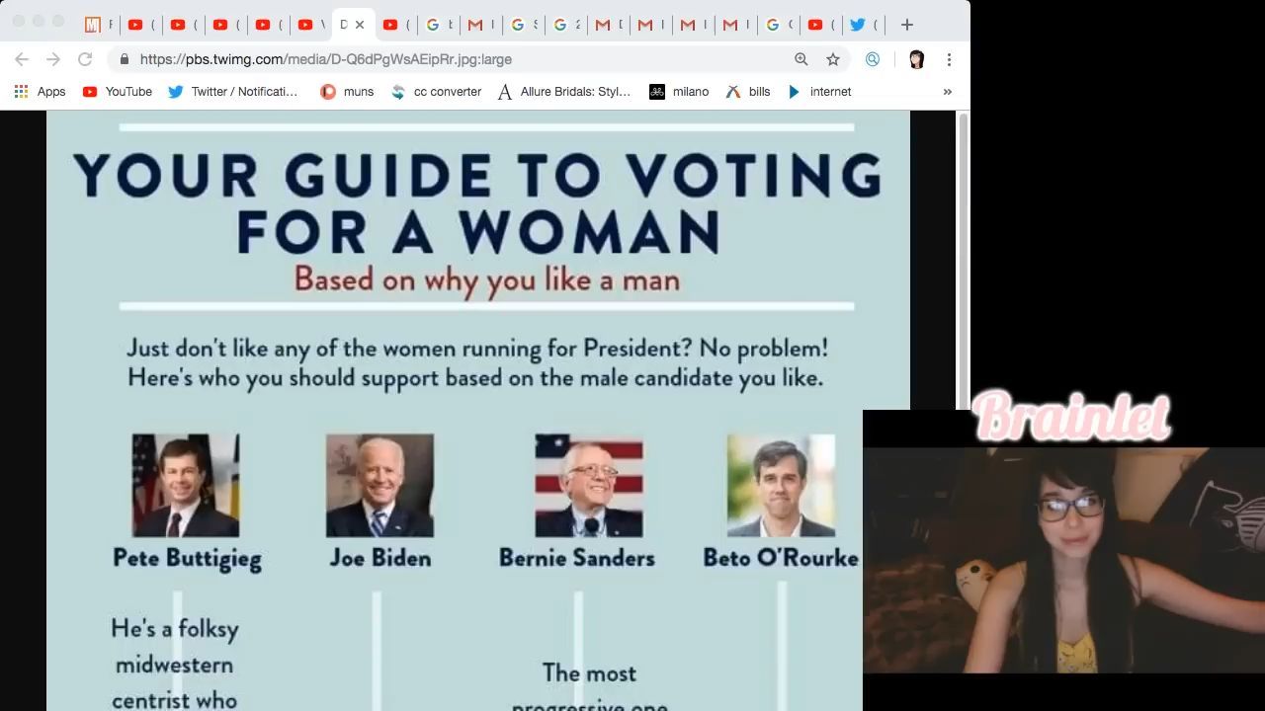This screenshot has width=1265, height=711.
Task: Open the Allure Bridals bookmark
Action: (563, 92)
